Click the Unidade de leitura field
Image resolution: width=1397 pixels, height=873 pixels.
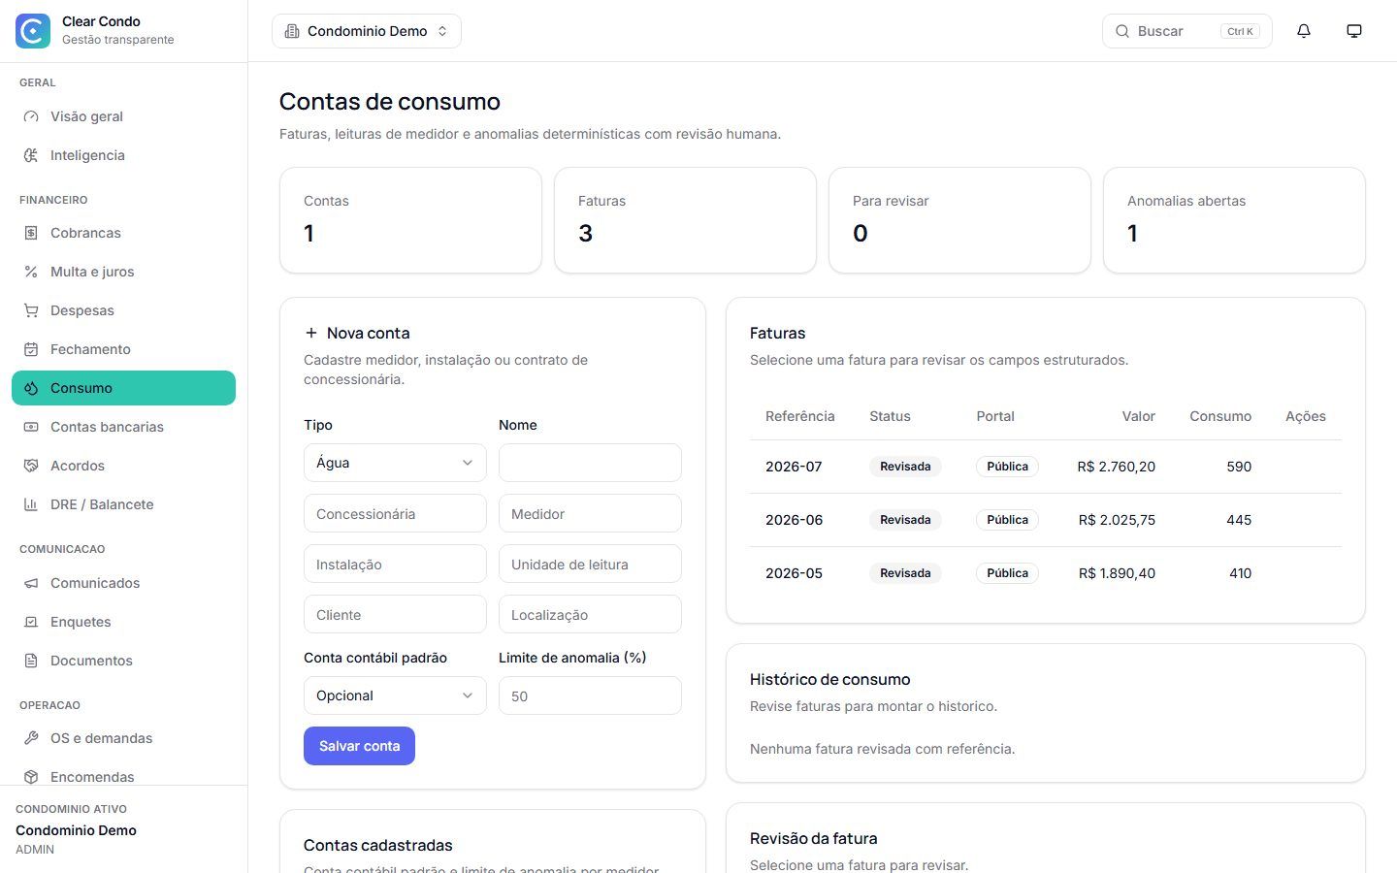590,564
